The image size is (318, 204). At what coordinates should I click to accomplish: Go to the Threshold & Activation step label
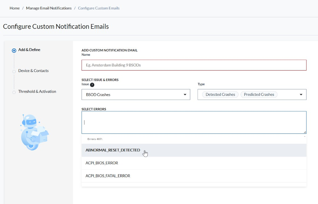pyautogui.click(x=37, y=92)
